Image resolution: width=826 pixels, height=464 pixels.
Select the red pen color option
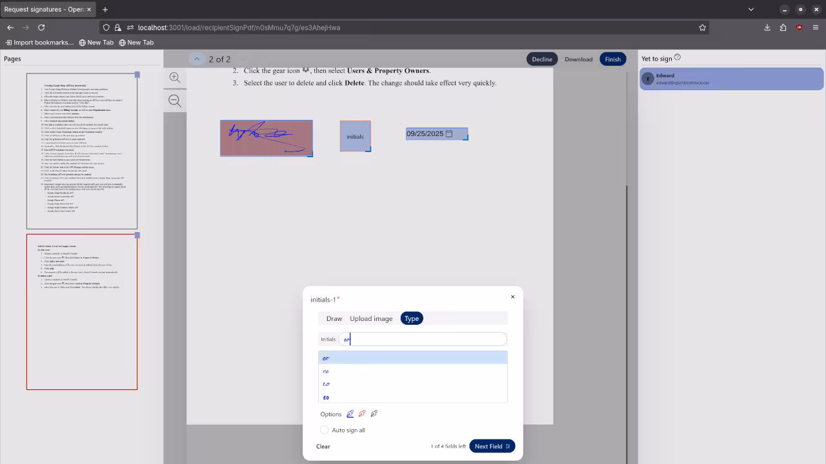(362, 414)
